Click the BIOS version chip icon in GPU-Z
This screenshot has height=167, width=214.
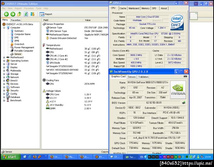pos(184,103)
